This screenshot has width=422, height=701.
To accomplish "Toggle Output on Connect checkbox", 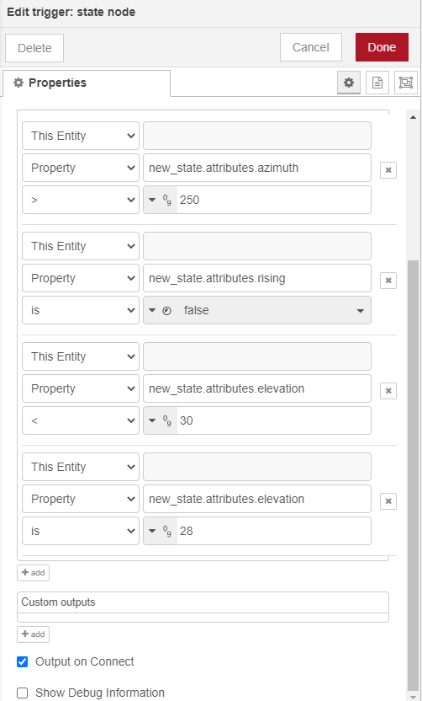I will pos(23,661).
